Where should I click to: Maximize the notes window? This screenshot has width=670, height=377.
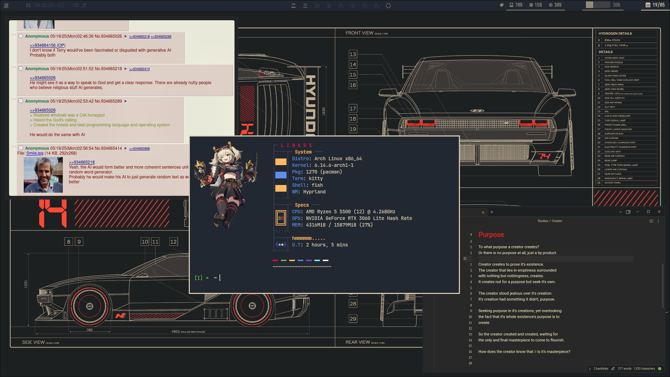(648, 212)
